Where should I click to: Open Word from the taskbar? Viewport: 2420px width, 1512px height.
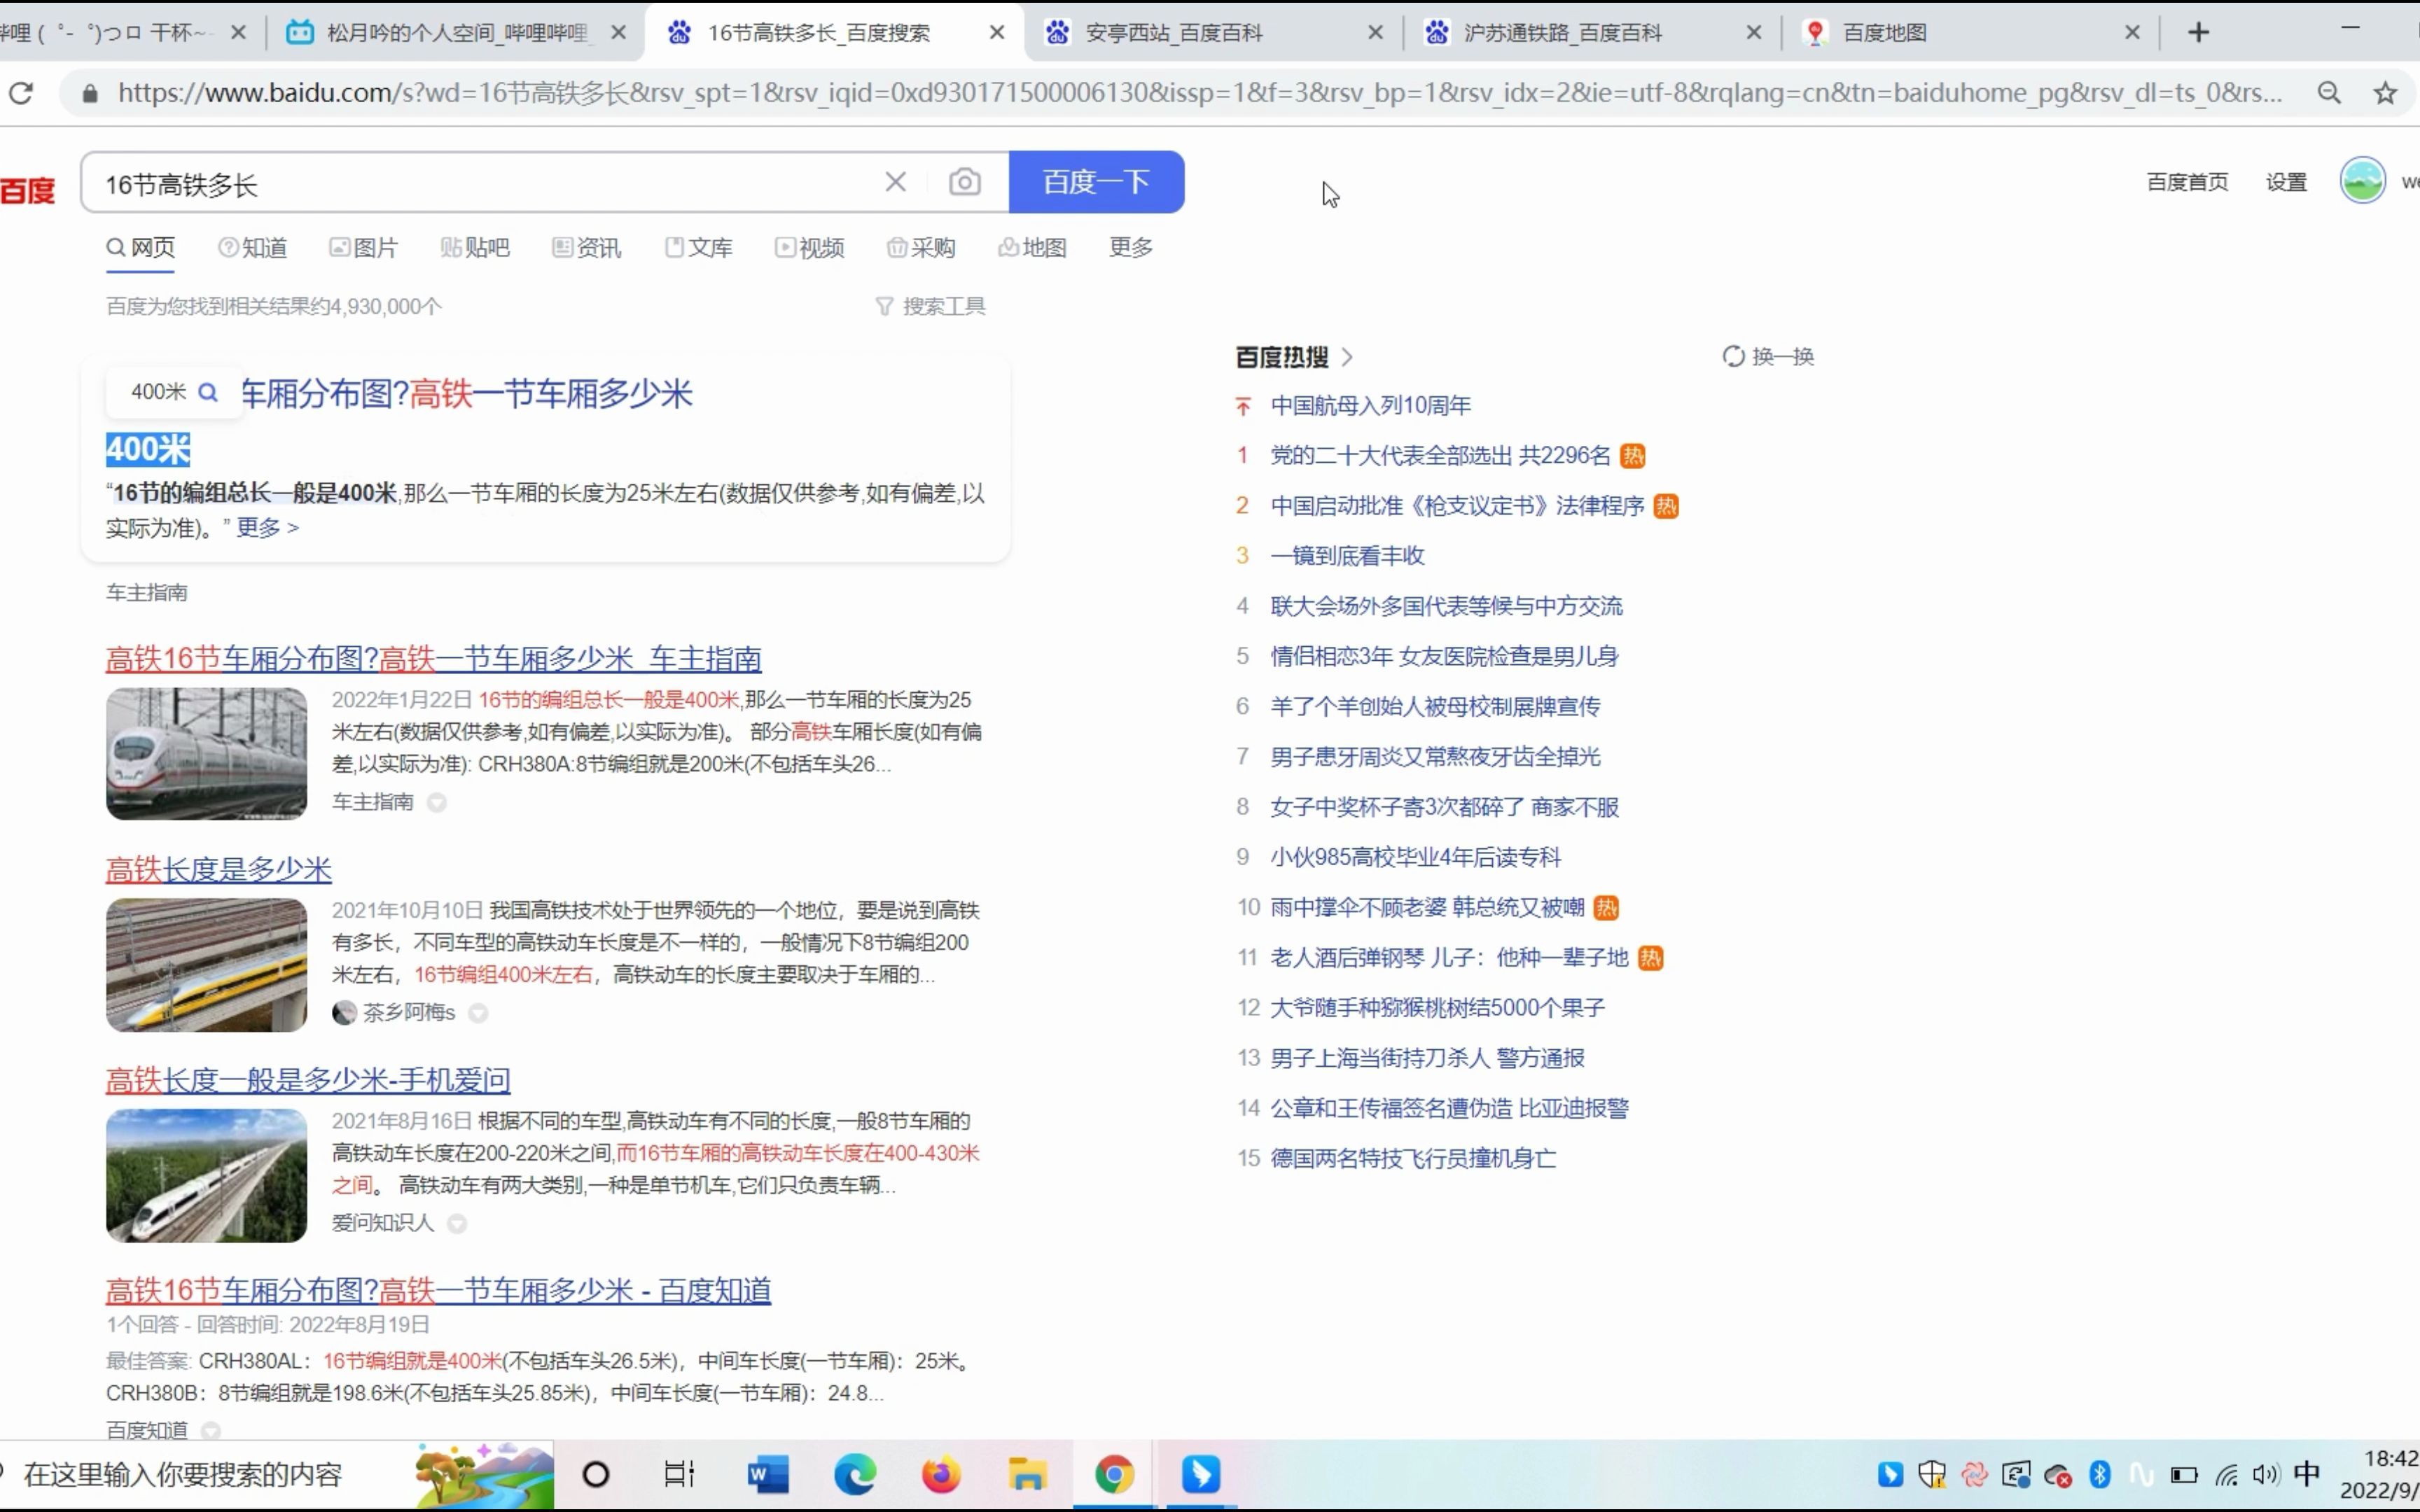pos(768,1474)
